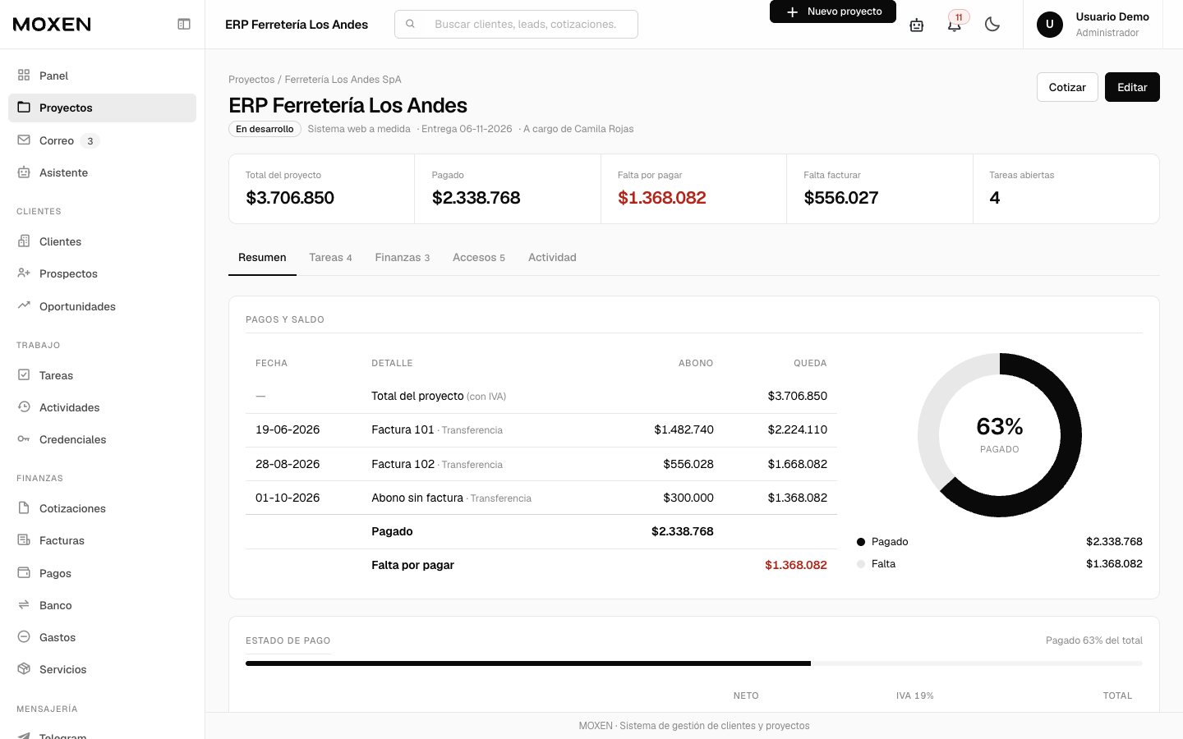The height and width of the screenshot is (739, 1183).
Task: Click the Oportunidades trend icon
Action: (24, 305)
